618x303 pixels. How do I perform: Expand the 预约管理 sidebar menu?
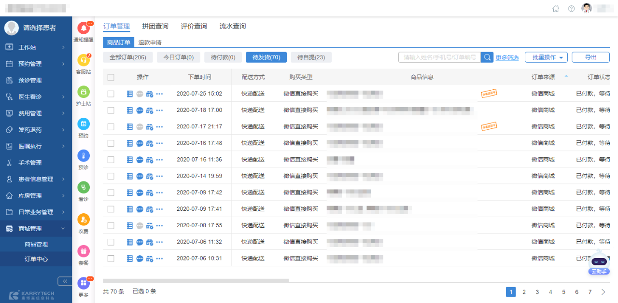(36, 64)
